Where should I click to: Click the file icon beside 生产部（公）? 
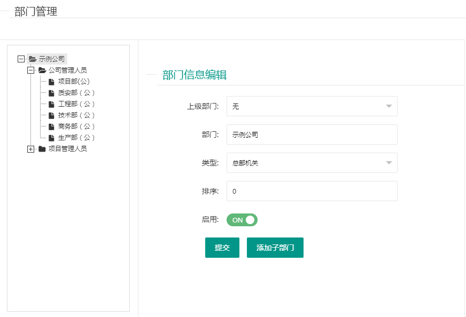tap(51, 138)
